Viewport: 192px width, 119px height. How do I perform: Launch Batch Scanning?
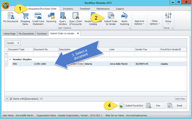pos(124,18)
